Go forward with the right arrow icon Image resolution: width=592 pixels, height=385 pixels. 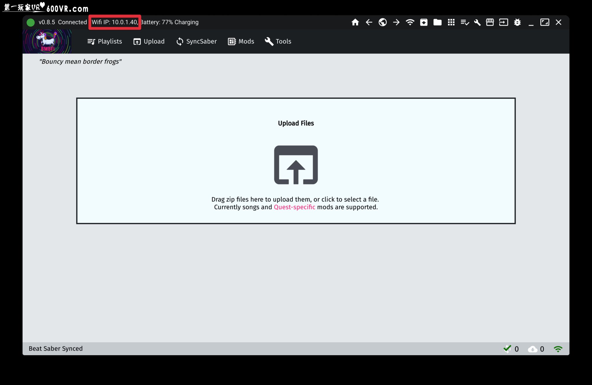(396, 22)
